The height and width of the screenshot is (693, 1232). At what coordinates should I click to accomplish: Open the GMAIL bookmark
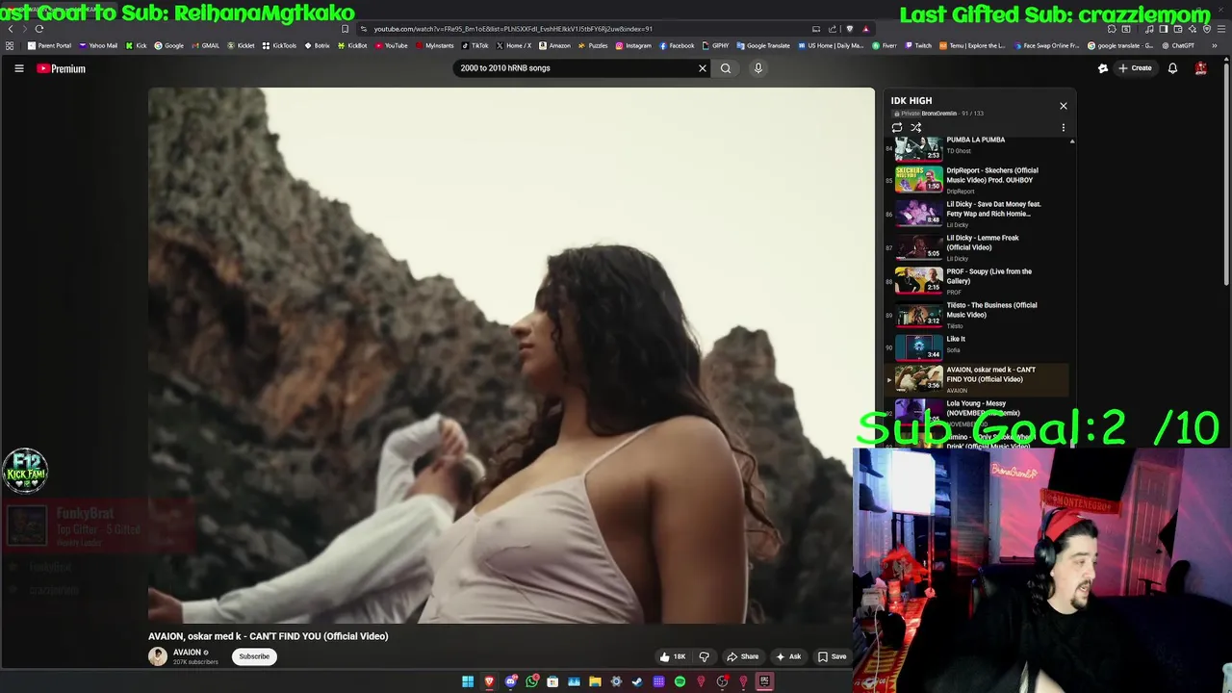coord(205,45)
